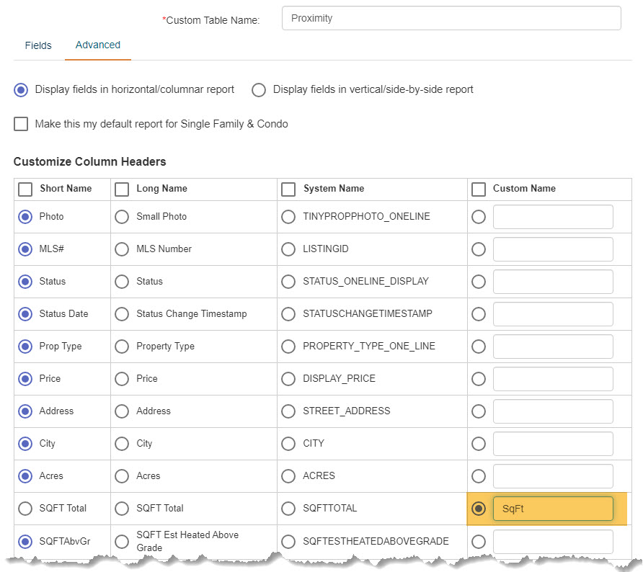The height and width of the screenshot is (572, 643).
Task: Select DISPLAY_PRICE system name radio
Action: [288, 379]
